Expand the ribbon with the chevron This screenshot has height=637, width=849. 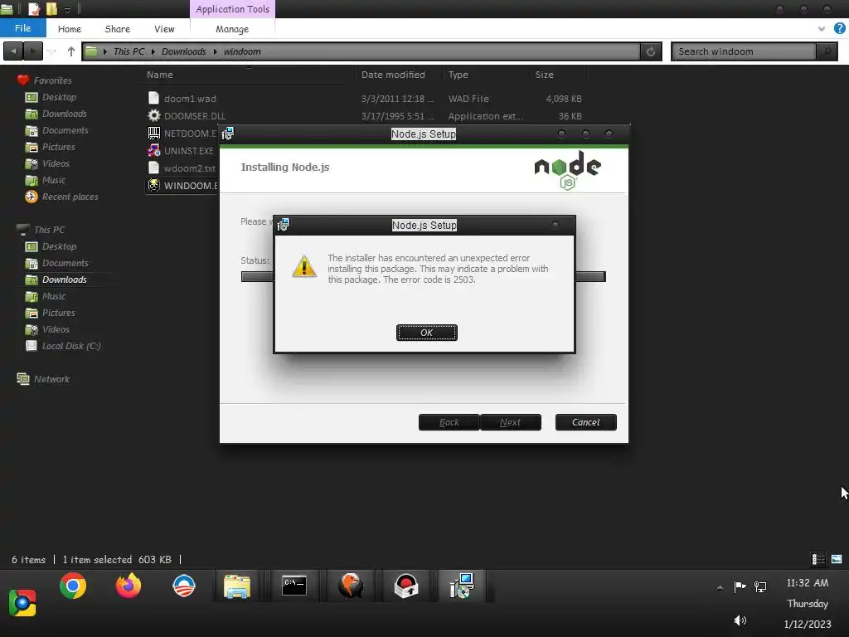point(822,29)
